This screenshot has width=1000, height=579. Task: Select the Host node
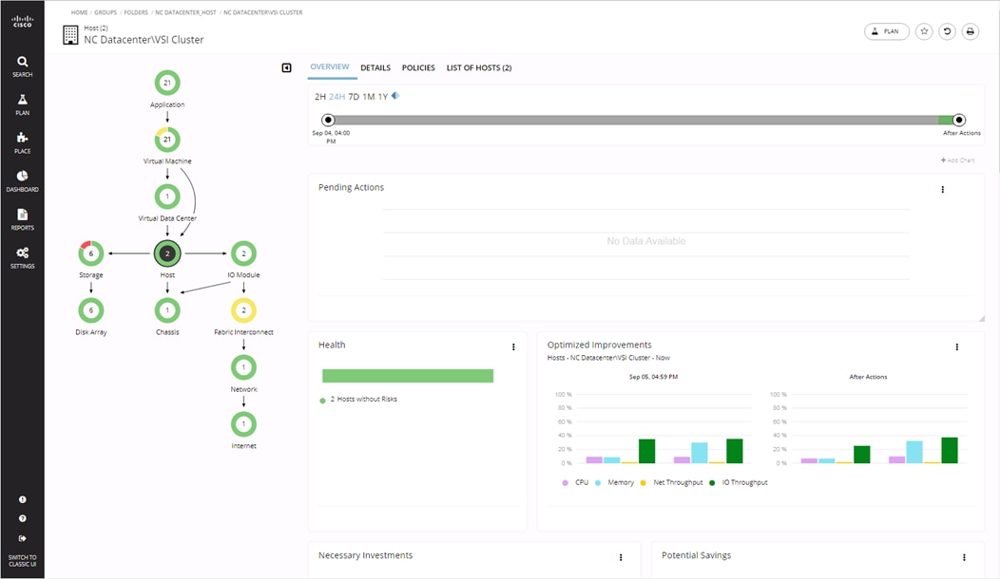pos(167,253)
